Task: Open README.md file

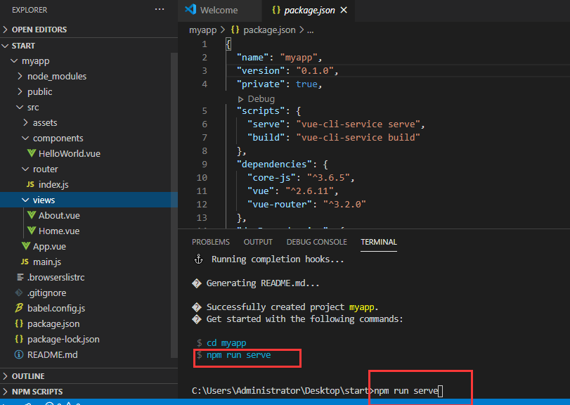Action: 52,354
